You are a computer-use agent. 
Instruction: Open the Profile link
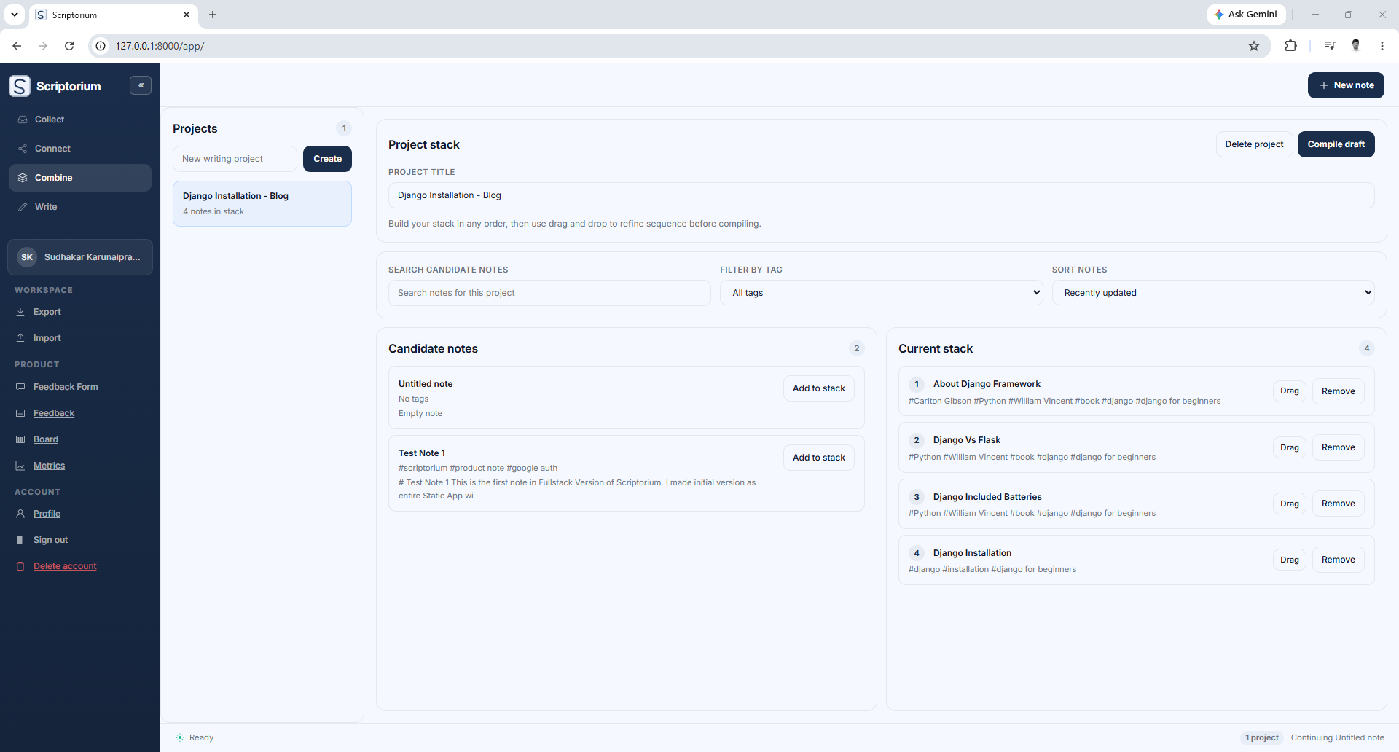click(x=47, y=514)
